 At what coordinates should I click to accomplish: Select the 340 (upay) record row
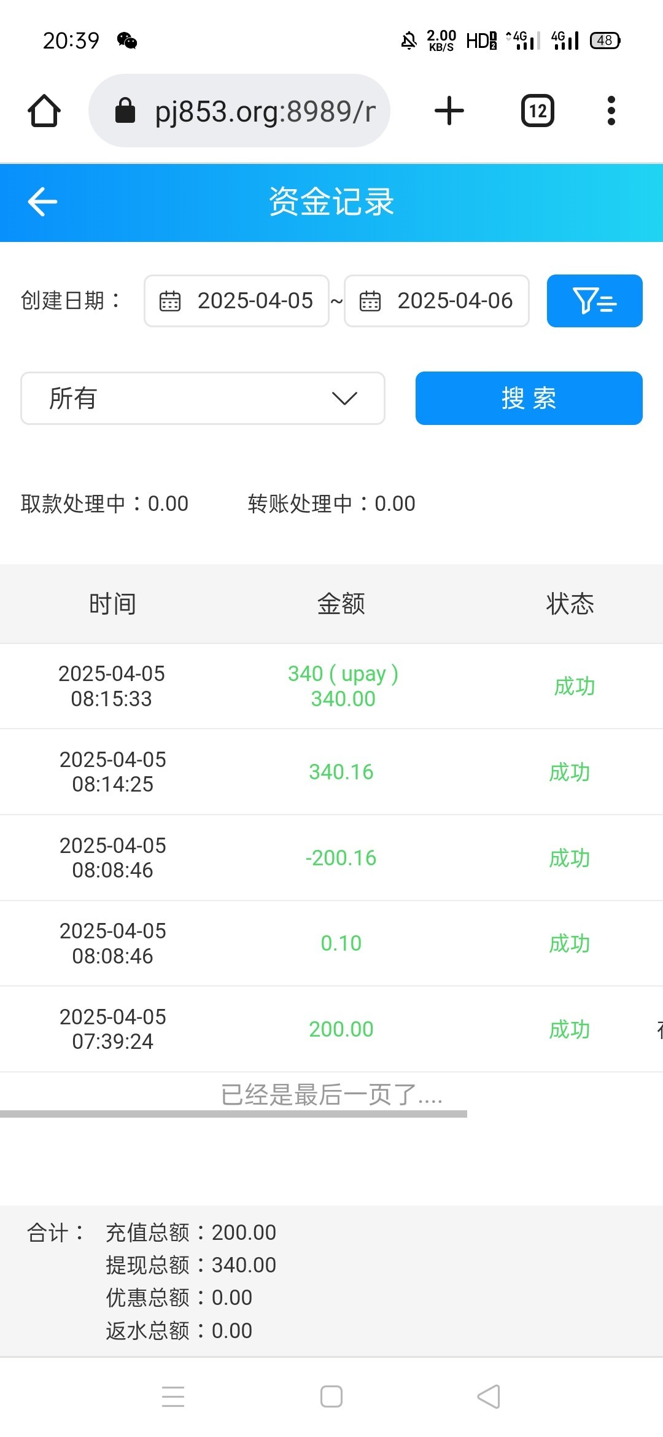331,686
